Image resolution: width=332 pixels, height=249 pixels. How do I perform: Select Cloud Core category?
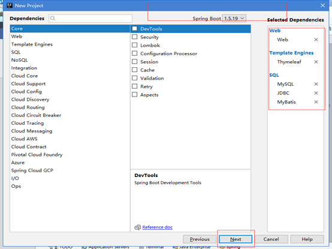[70, 76]
